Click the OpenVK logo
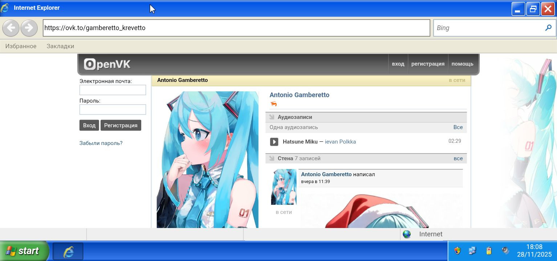 [107, 64]
